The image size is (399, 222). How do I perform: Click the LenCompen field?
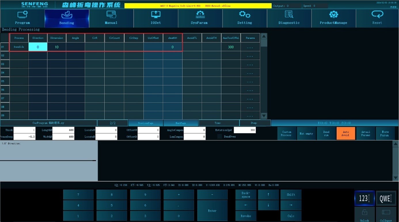(195, 137)
